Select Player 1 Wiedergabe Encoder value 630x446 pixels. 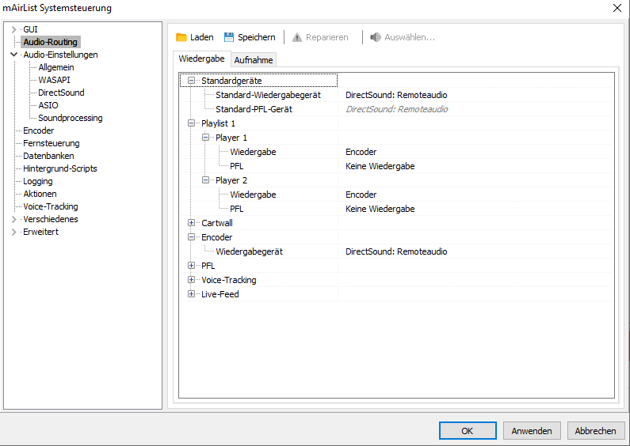361,152
